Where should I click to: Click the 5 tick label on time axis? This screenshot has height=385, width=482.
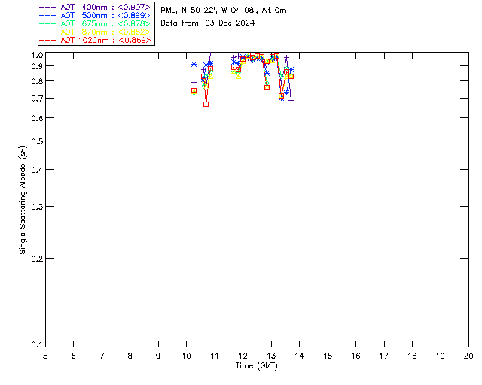pyautogui.click(x=45, y=356)
